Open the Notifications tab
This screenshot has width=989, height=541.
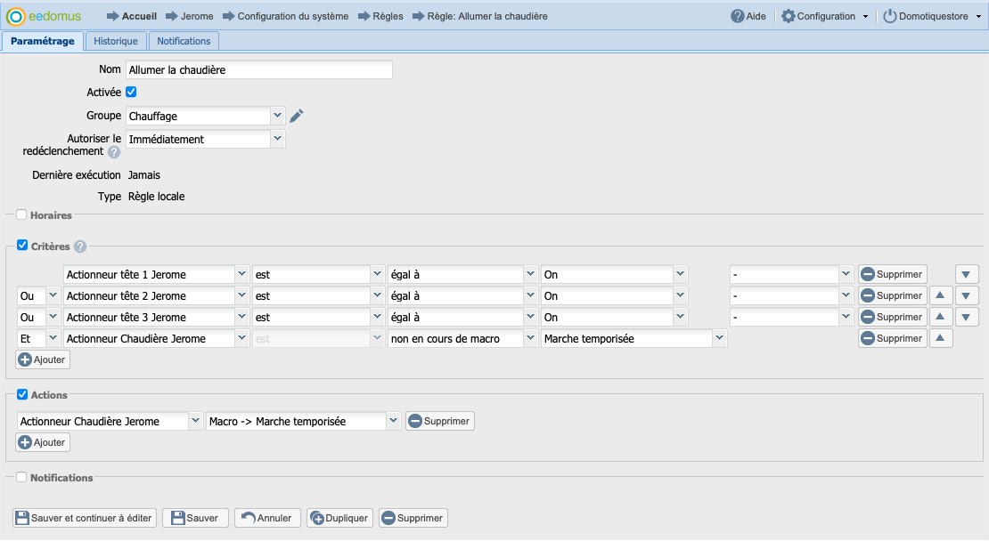184,41
